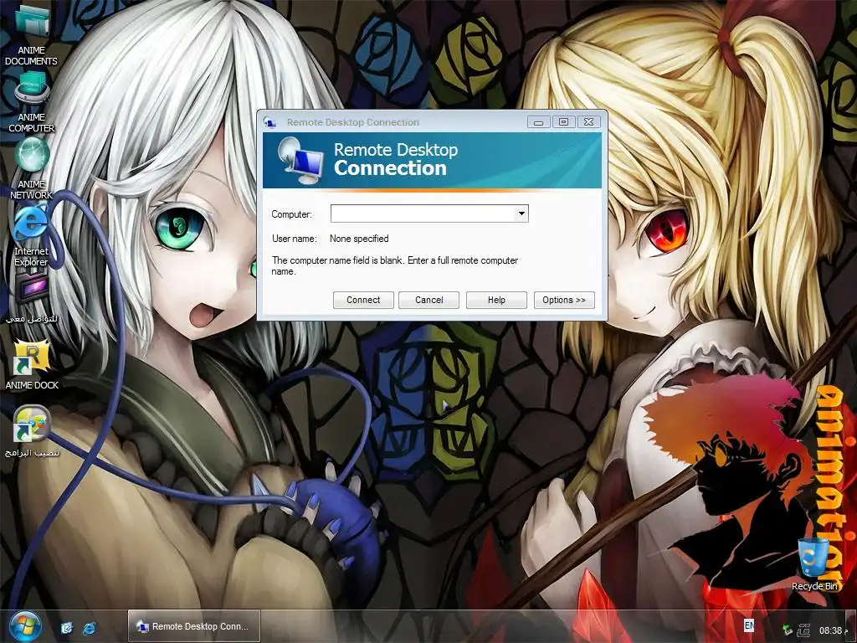This screenshot has height=643, width=857.
Task: Click the Cancel button
Action: pos(428,300)
